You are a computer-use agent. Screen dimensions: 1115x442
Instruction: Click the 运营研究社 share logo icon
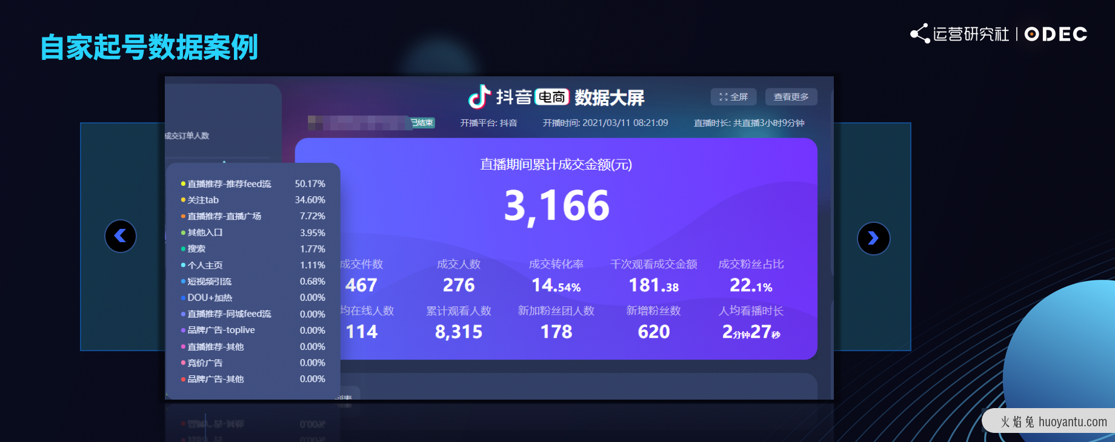point(920,33)
